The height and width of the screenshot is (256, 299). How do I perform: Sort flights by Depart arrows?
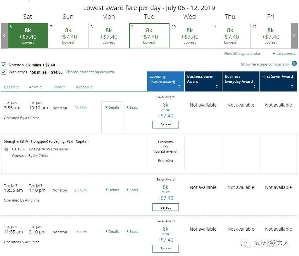tap(18, 87)
